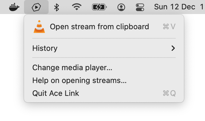The width and height of the screenshot is (205, 121).
Task: Select Open stream from clipboard
Action: (99, 27)
